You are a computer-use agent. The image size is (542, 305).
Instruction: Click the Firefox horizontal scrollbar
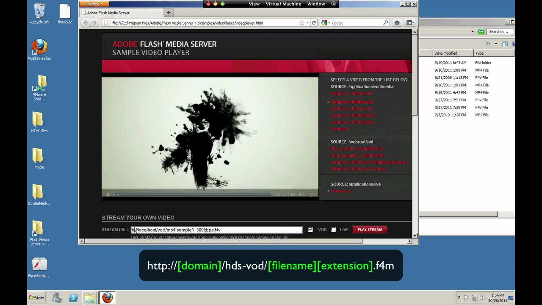223,241
